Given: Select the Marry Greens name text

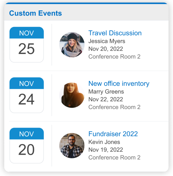Looking at the screenshot, I should (x=106, y=92).
